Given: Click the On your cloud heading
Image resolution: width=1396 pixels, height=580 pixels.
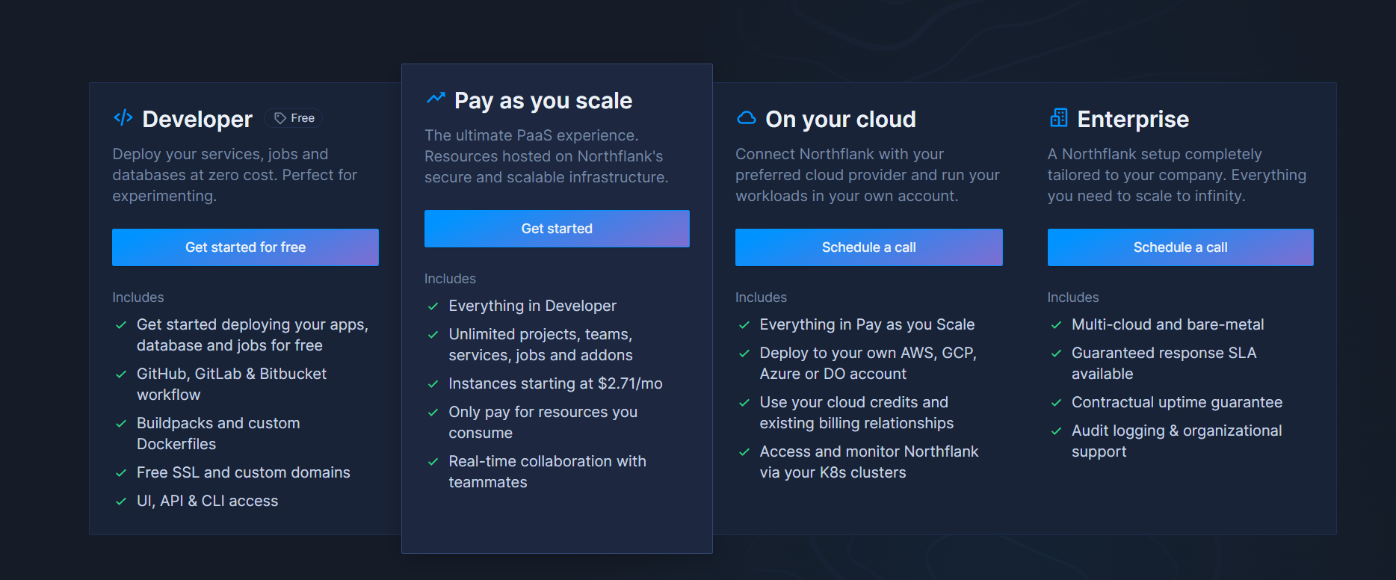Looking at the screenshot, I should click(841, 119).
